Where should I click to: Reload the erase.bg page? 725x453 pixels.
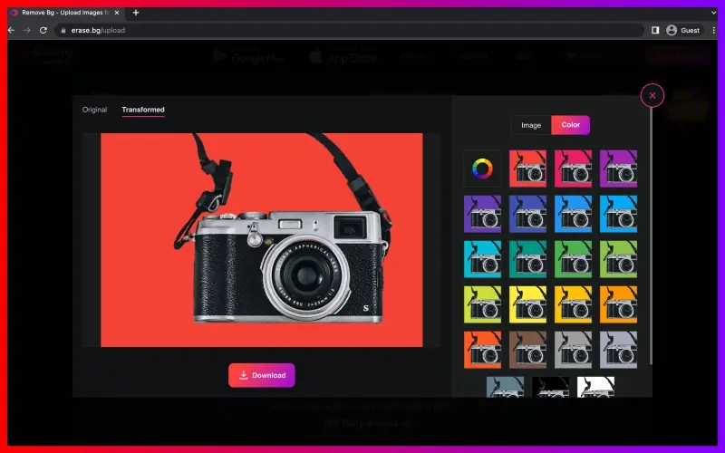pyautogui.click(x=43, y=30)
